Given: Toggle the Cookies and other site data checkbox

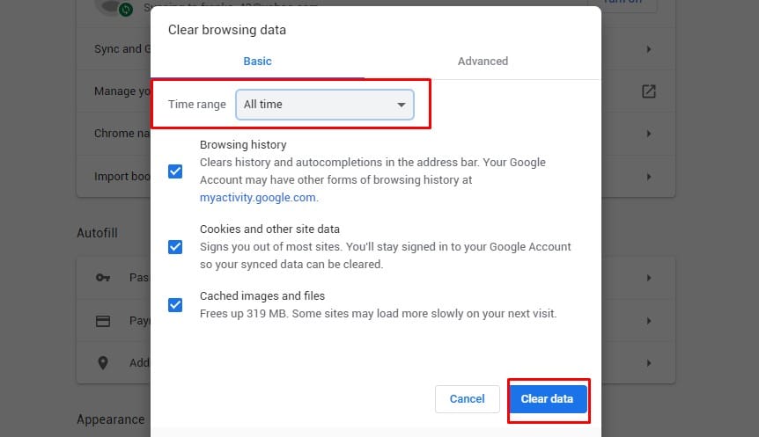Looking at the screenshot, I should 175,247.
